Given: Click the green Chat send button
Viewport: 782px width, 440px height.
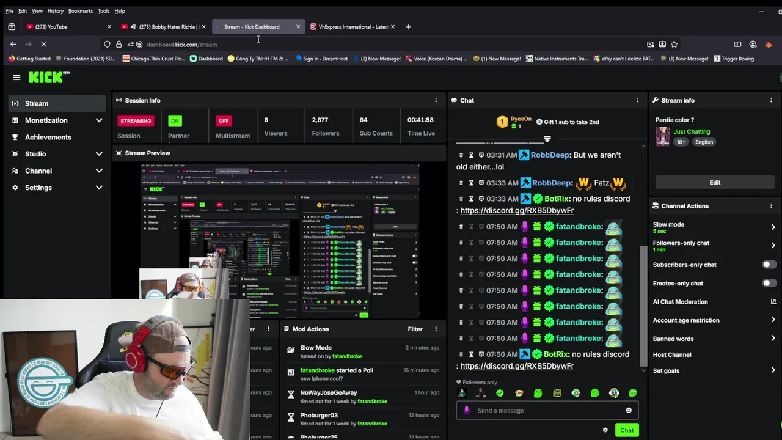Looking at the screenshot, I should coord(627,430).
